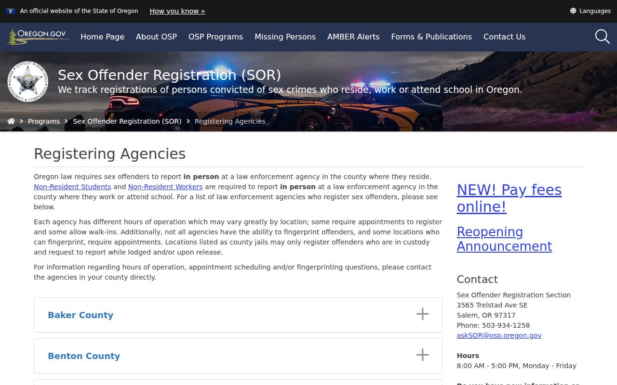Open the Baker County heading
Screen dimensions: 617x385
coord(80,315)
